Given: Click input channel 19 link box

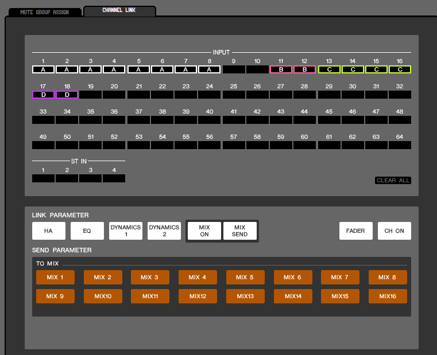Looking at the screenshot, I should point(90,95).
